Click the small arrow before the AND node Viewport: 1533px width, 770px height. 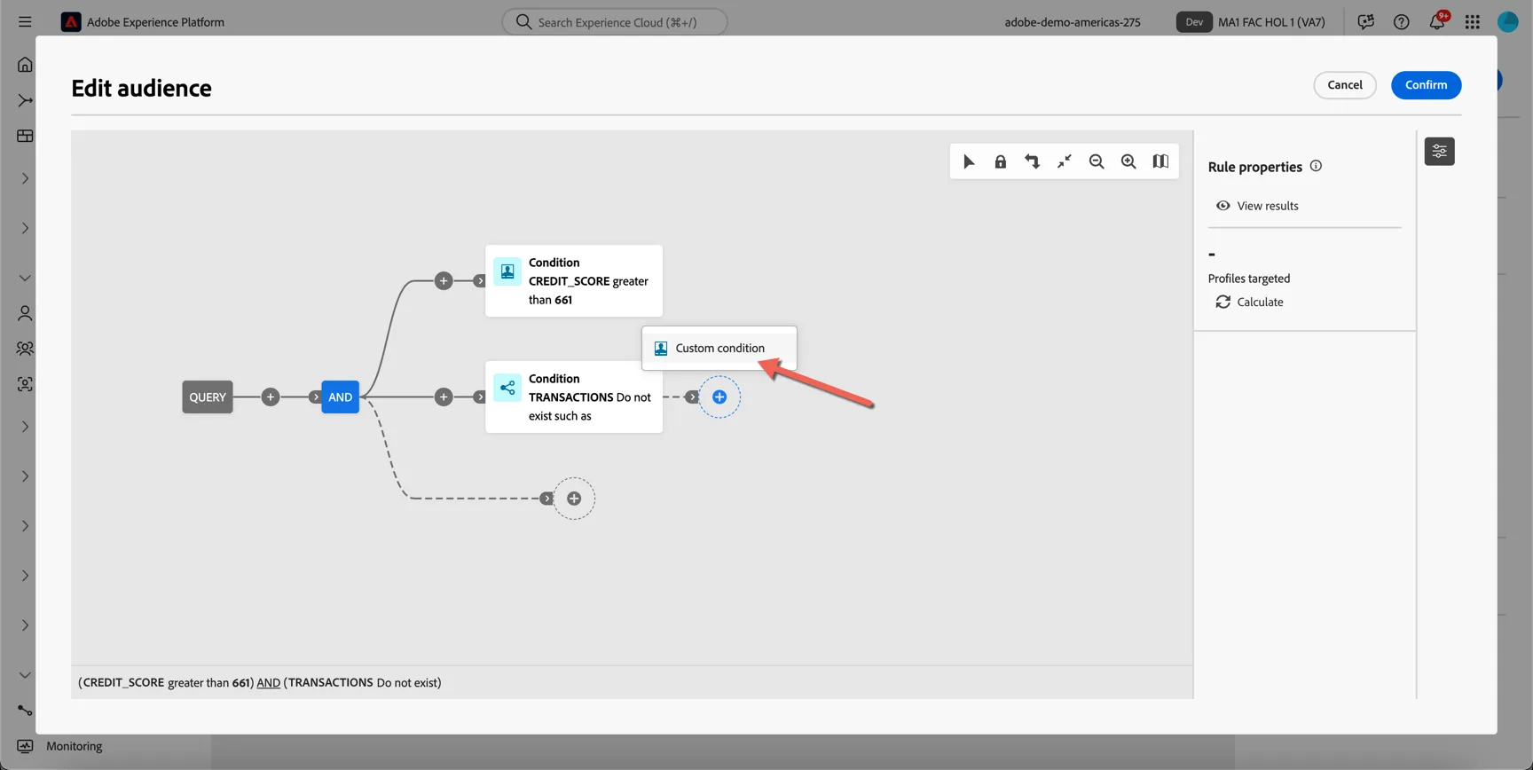[x=315, y=397]
